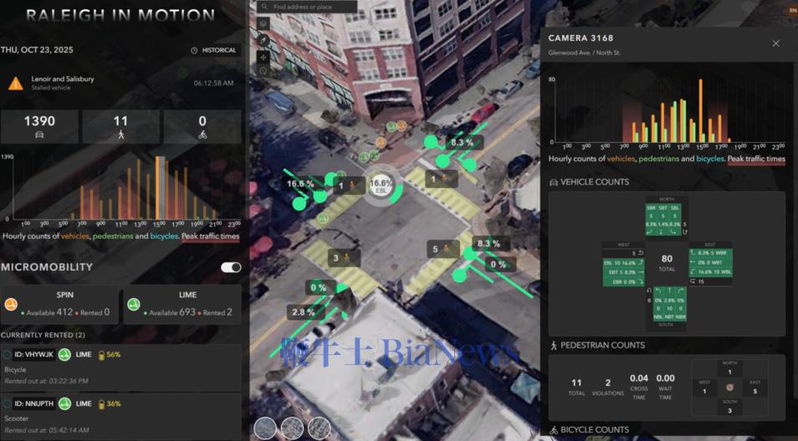Expand the Bicycle Counts section
Viewport: 798px width, 441px height.
click(x=594, y=430)
